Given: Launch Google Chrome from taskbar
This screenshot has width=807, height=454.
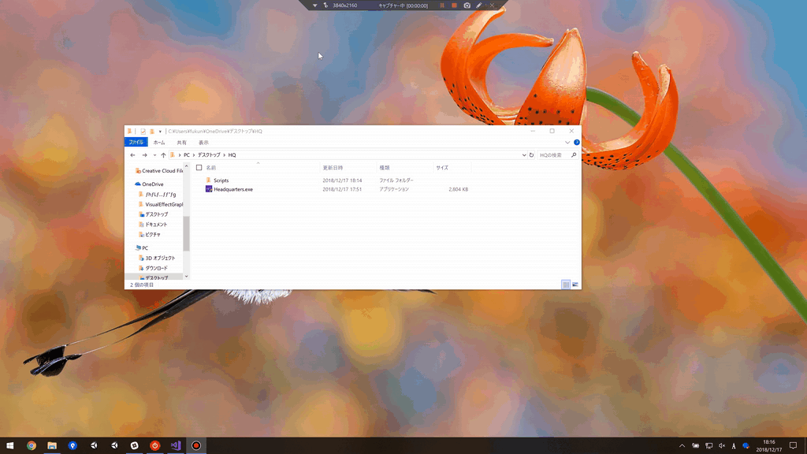Looking at the screenshot, I should point(32,446).
